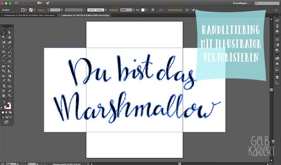The height and width of the screenshot is (165, 281).
Task: Click the opacity value field
Action: [x=126, y=10]
